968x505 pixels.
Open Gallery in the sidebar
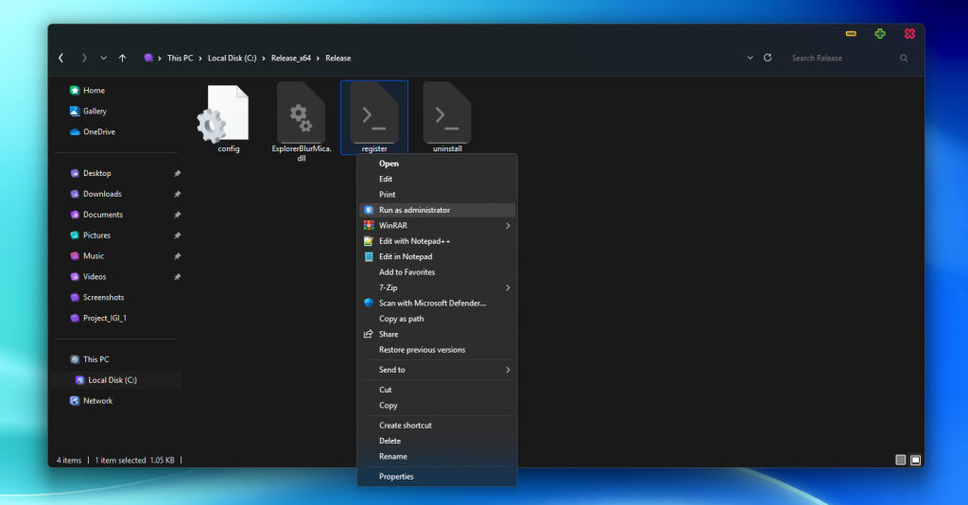coord(95,112)
